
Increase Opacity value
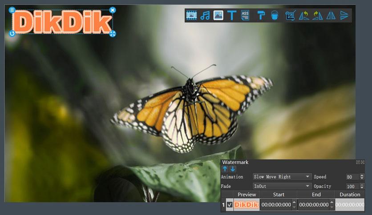[362, 185]
